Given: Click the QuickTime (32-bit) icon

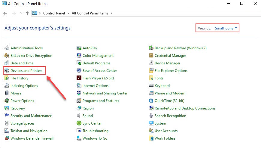Looking at the screenshot, I should point(151,101).
